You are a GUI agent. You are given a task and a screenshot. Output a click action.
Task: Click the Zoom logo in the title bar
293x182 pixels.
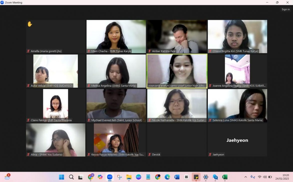click(2, 2)
